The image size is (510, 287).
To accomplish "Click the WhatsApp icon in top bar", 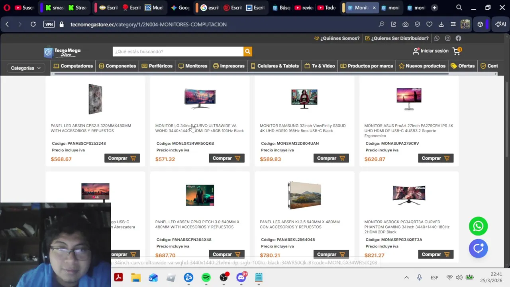I will coord(437,38).
